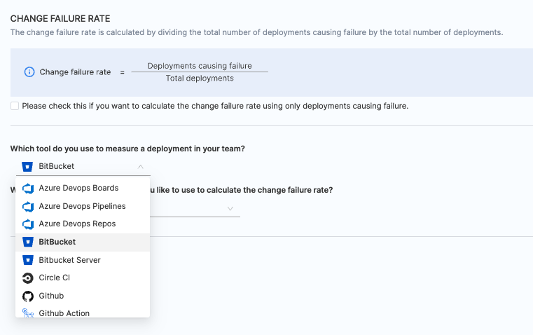Enable the deployments causing failure only checkbox
The image size is (533, 335).
15,106
